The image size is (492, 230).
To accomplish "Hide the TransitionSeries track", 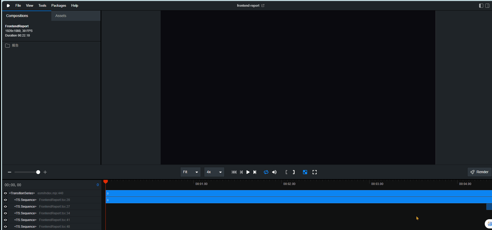I will click(5, 193).
